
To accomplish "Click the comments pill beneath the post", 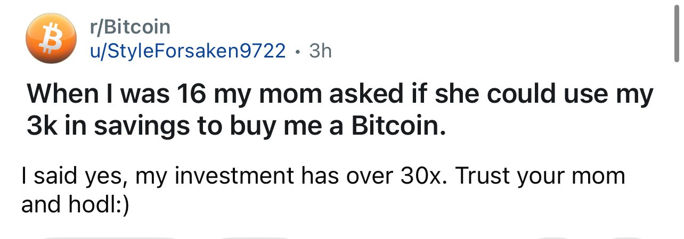I will pos(254,237).
